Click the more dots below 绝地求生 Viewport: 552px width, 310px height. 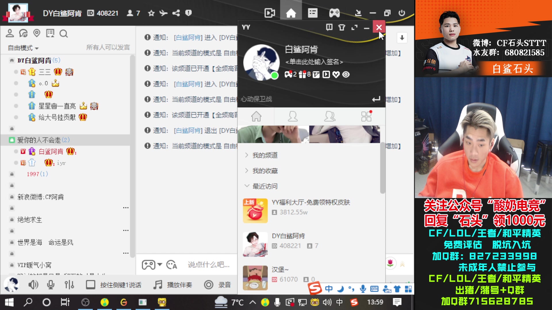pyautogui.click(x=126, y=230)
